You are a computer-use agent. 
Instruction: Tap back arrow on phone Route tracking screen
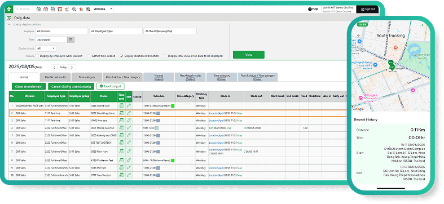(359, 36)
